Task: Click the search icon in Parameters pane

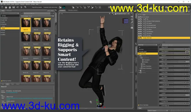Action: click(x=160, y=45)
